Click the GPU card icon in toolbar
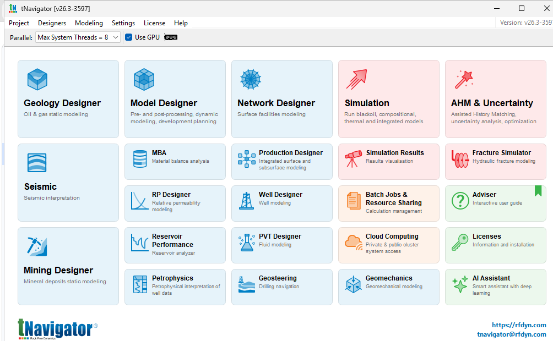553x341 pixels. click(171, 37)
